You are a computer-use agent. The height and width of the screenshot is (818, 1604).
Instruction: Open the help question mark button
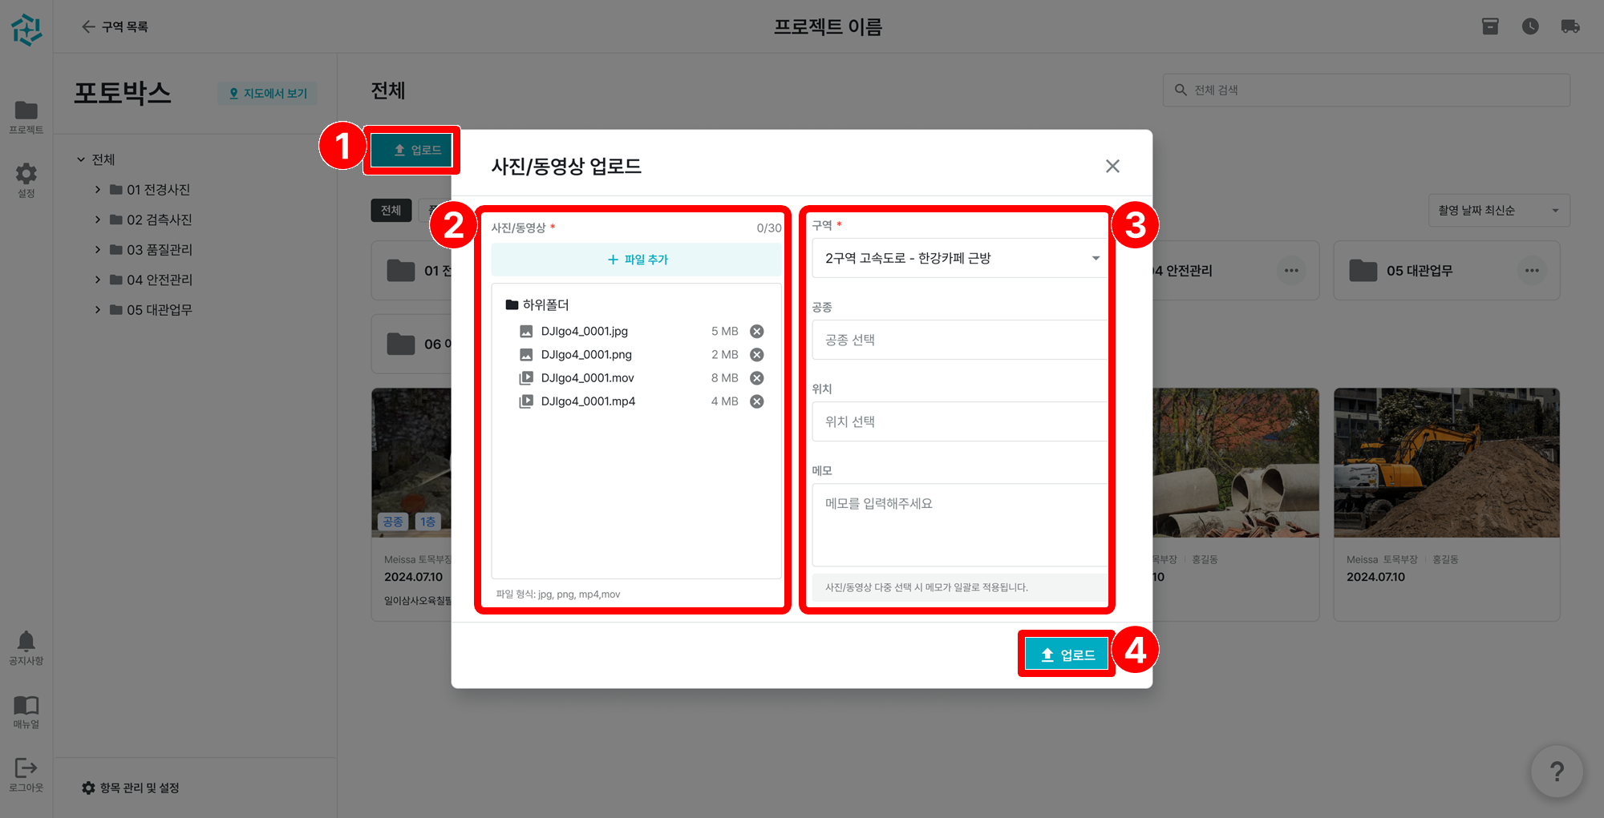[x=1556, y=772]
